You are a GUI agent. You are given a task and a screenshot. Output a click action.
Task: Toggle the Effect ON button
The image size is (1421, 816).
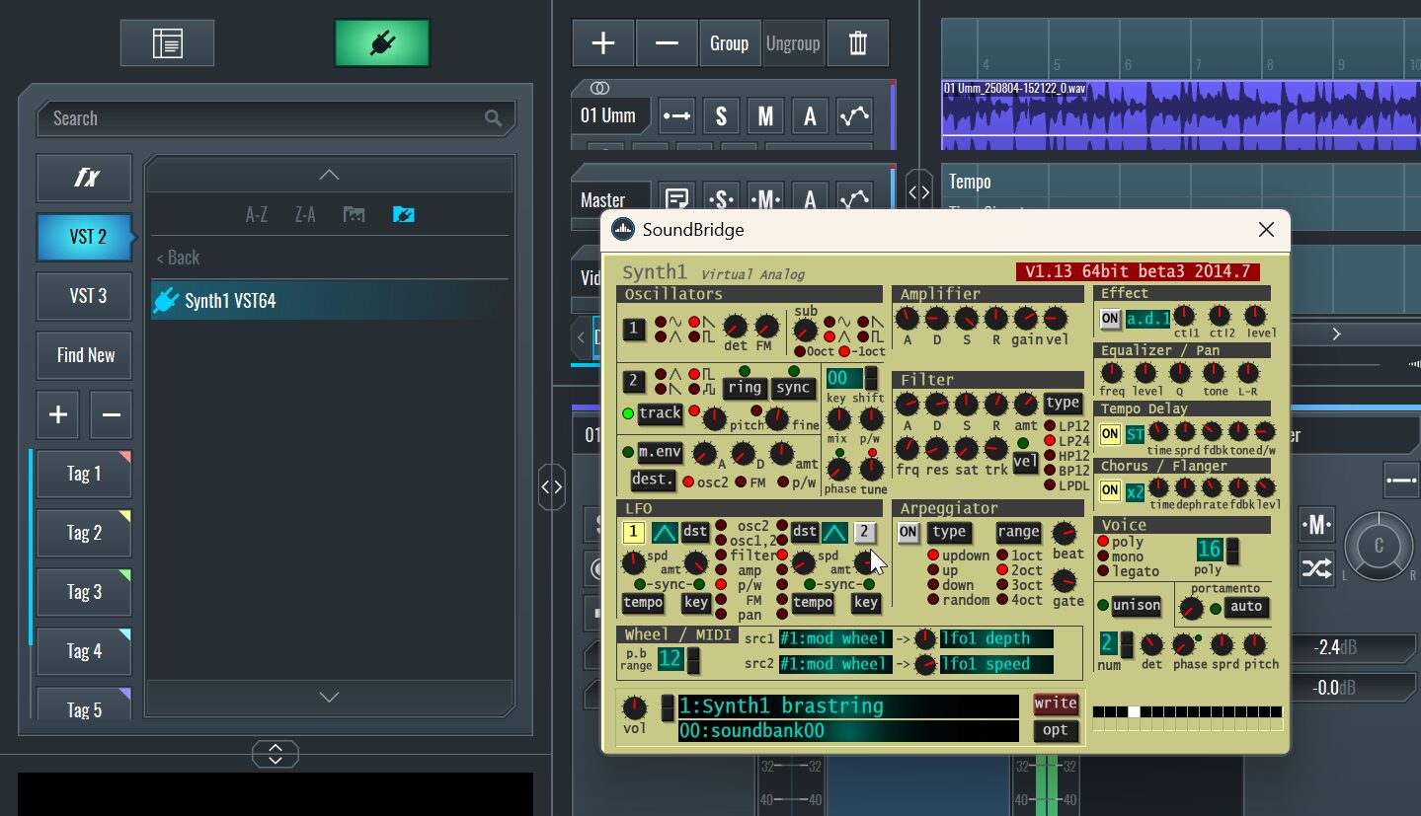point(1110,319)
